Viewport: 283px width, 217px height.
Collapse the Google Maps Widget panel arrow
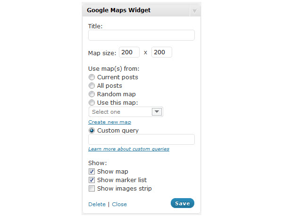pyautogui.click(x=194, y=10)
